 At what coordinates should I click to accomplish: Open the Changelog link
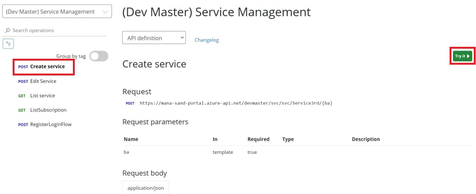tap(207, 40)
